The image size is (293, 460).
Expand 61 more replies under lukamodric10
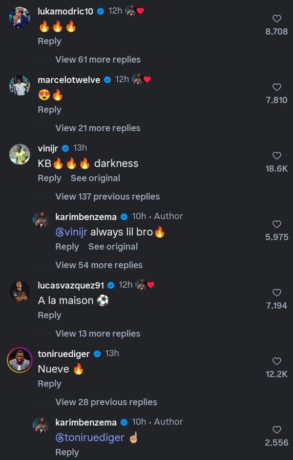[x=98, y=59]
